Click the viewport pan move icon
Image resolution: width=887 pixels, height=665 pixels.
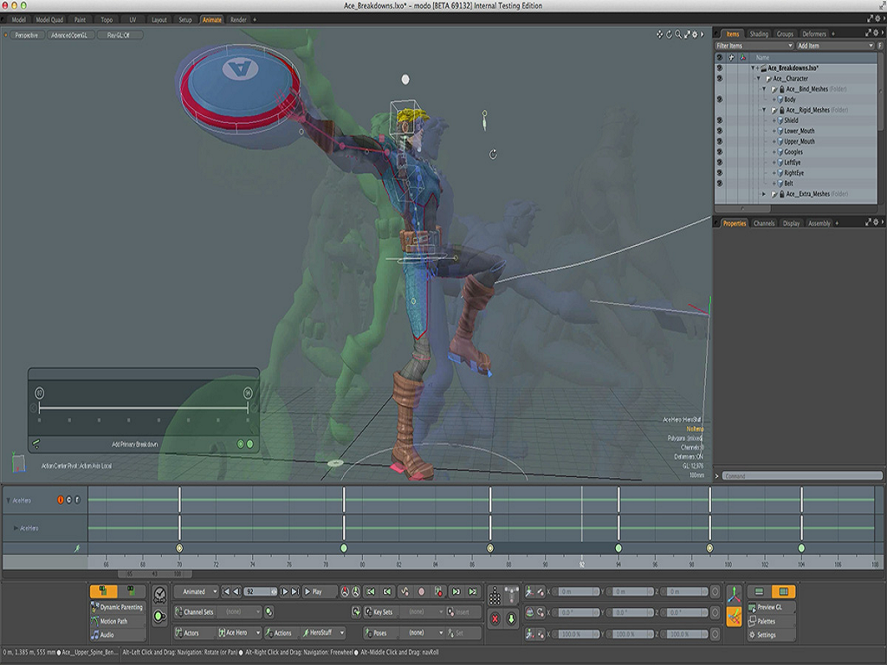(660, 35)
